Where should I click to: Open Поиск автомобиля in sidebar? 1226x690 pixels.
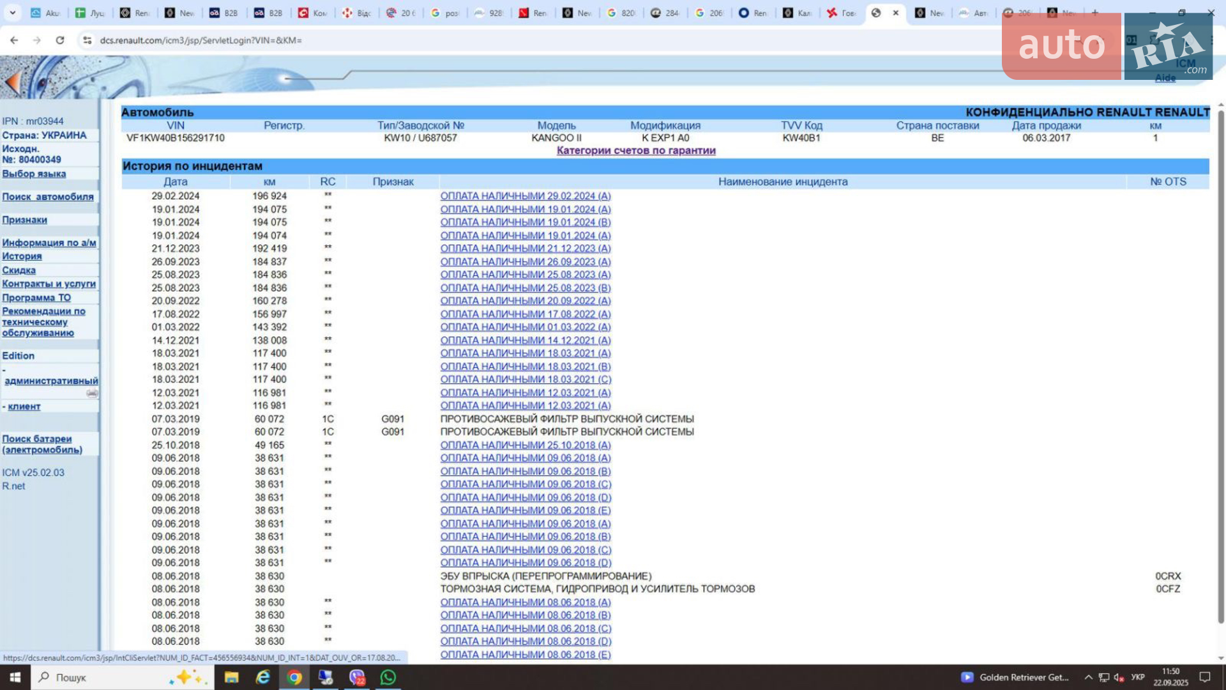48,197
